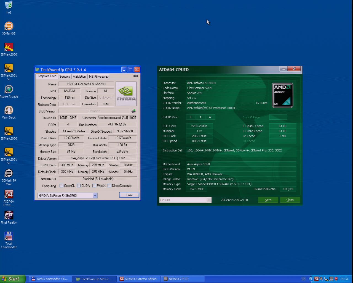Open the Start menu

13,279
